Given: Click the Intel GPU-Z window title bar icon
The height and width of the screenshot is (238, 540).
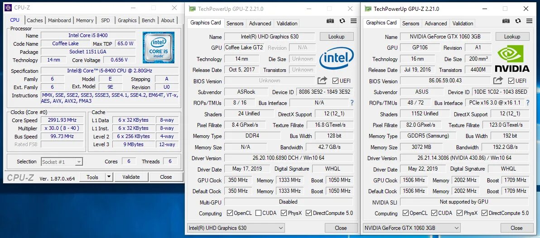Looking at the screenshot, I should point(192,9).
